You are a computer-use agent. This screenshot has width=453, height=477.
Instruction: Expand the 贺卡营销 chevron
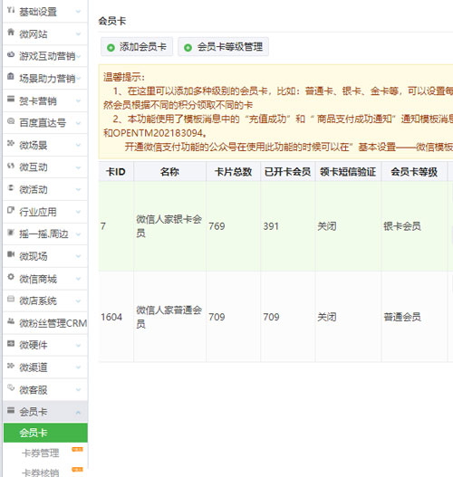[x=78, y=100]
